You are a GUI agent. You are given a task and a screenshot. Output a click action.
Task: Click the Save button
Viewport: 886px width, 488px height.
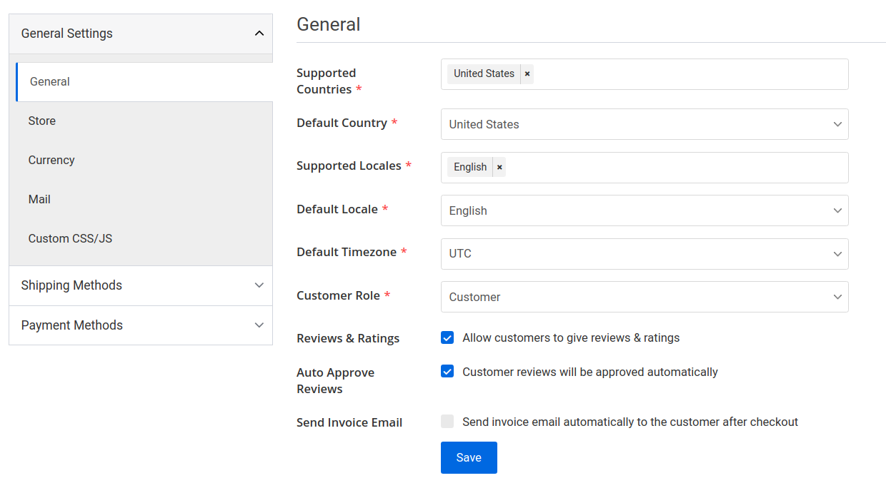coord(469,457)
